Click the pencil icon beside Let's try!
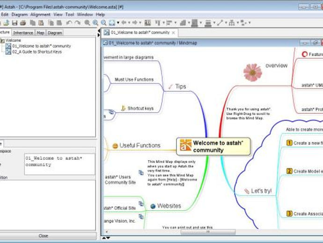Image resolution: width=323 pixels, height=243 pixels. tap(247, 191)
